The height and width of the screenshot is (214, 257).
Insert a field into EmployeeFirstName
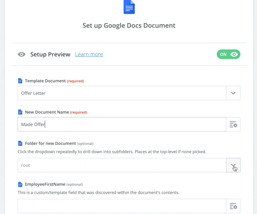pos(233,206)
